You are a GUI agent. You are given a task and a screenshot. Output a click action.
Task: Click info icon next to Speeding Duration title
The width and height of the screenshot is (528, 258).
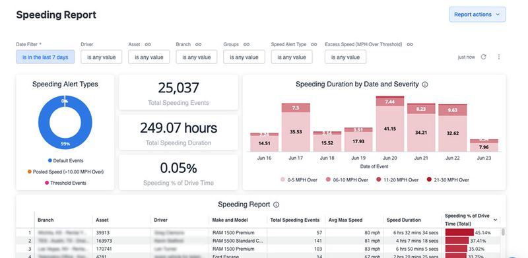425,84
